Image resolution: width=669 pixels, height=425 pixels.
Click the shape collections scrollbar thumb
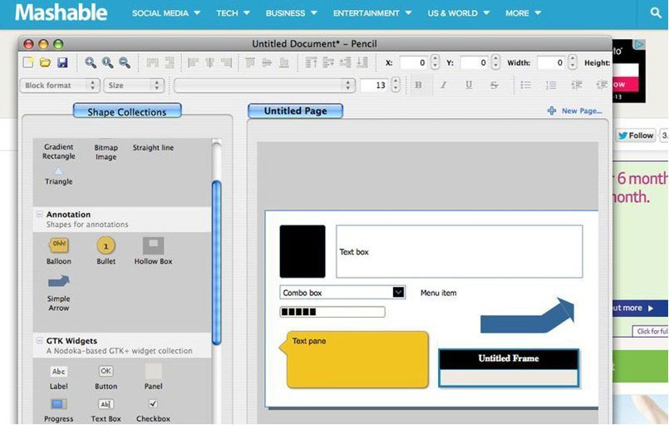217,262
